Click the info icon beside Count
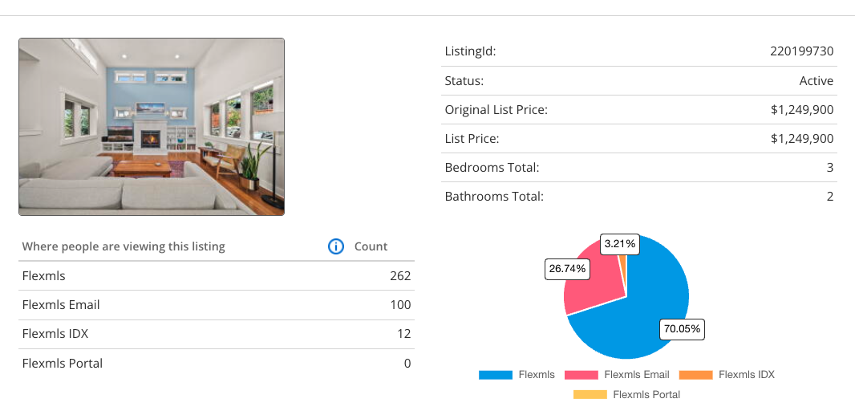The height and width of the screenshot is (415, 855). [337, 246]
